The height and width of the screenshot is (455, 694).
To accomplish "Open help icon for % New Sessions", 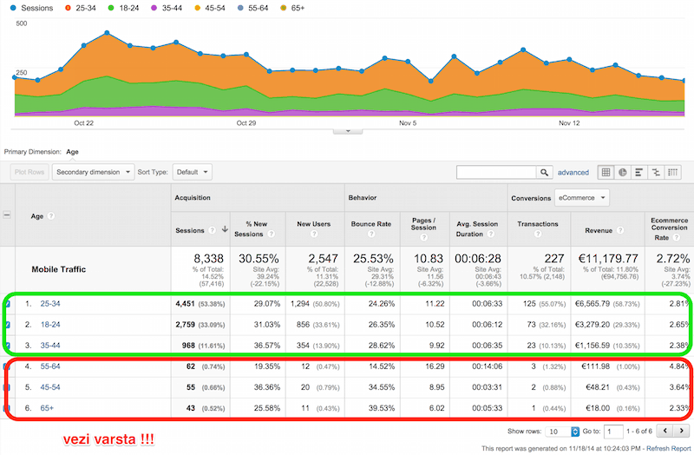I will (272, 234).
